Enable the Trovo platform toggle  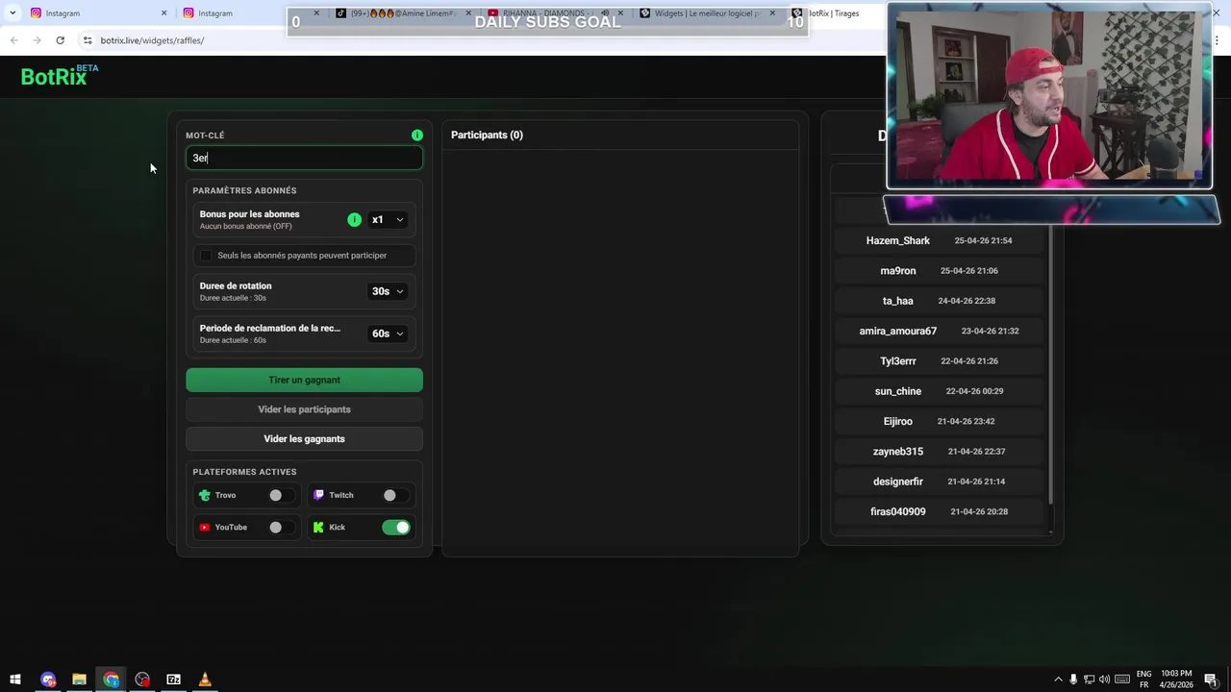click(x=281, y=495)
